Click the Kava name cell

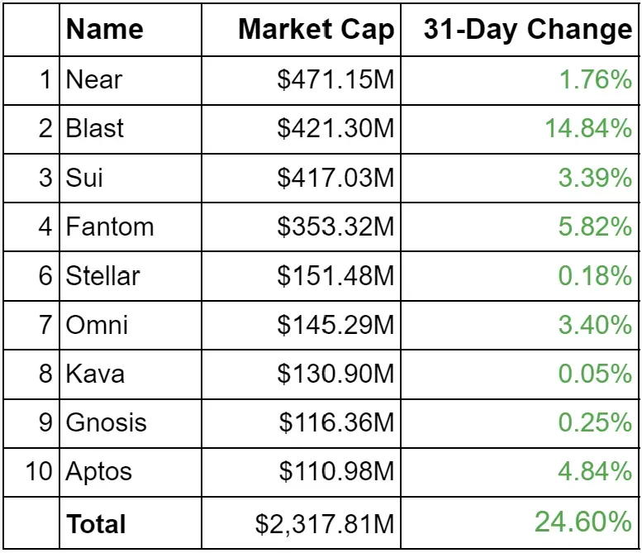[x=95, y=374]
